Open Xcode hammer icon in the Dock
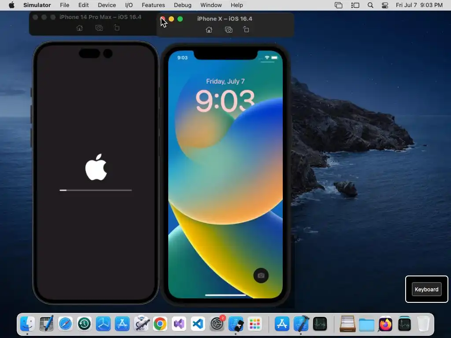 pyautogui.click(x=301, y=324)
